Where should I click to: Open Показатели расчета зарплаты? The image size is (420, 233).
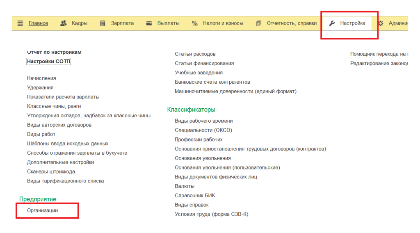63,97
